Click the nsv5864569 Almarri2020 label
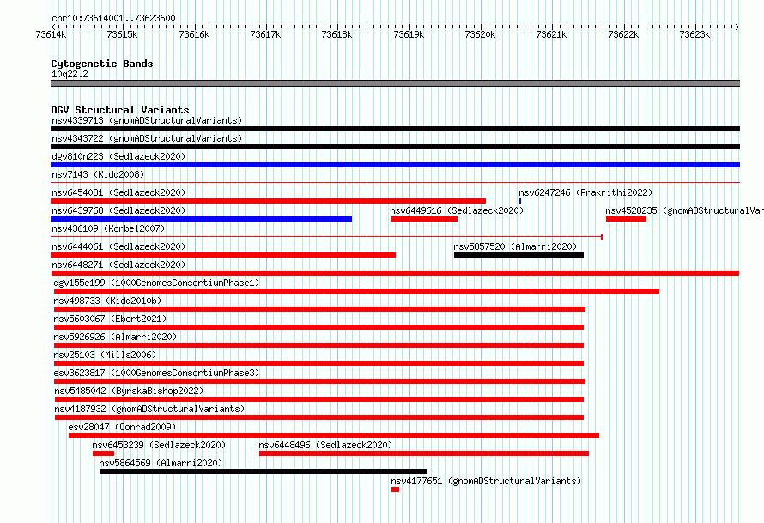This screenshot has height=523, width=764. coord(161,463)
